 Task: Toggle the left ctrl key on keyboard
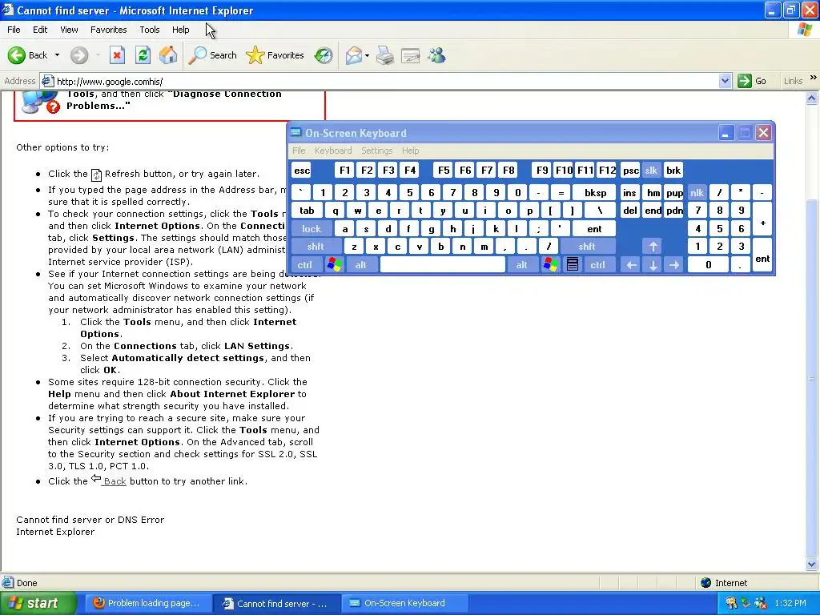(x=305, y=265)
